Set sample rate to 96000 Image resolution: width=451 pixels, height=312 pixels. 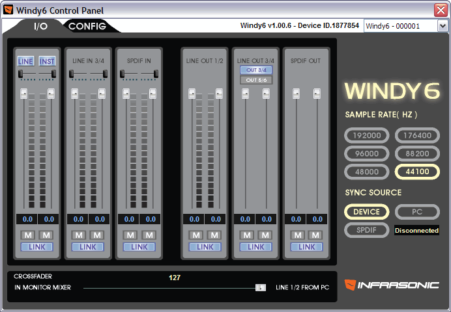click(x=367, y=153)
